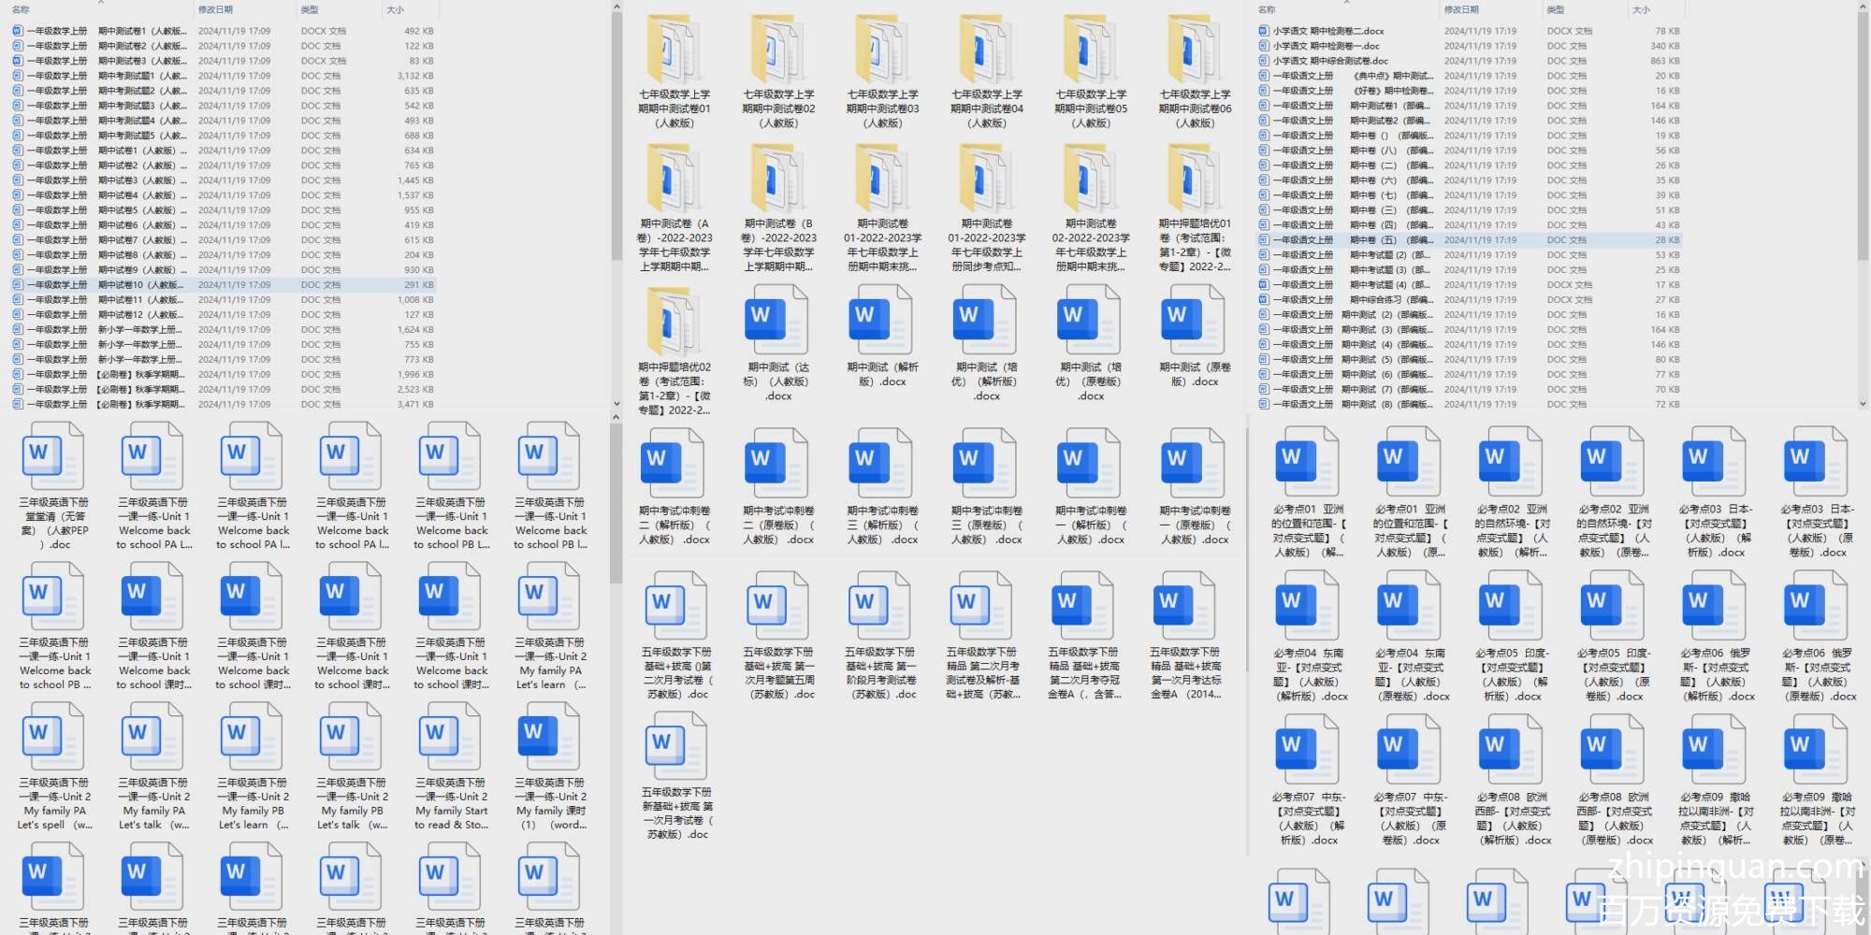This screenshot has width=1871, height=935.
Task: Open folder 期中测试卷（A卷）-2022-2023
Action: 674,180
